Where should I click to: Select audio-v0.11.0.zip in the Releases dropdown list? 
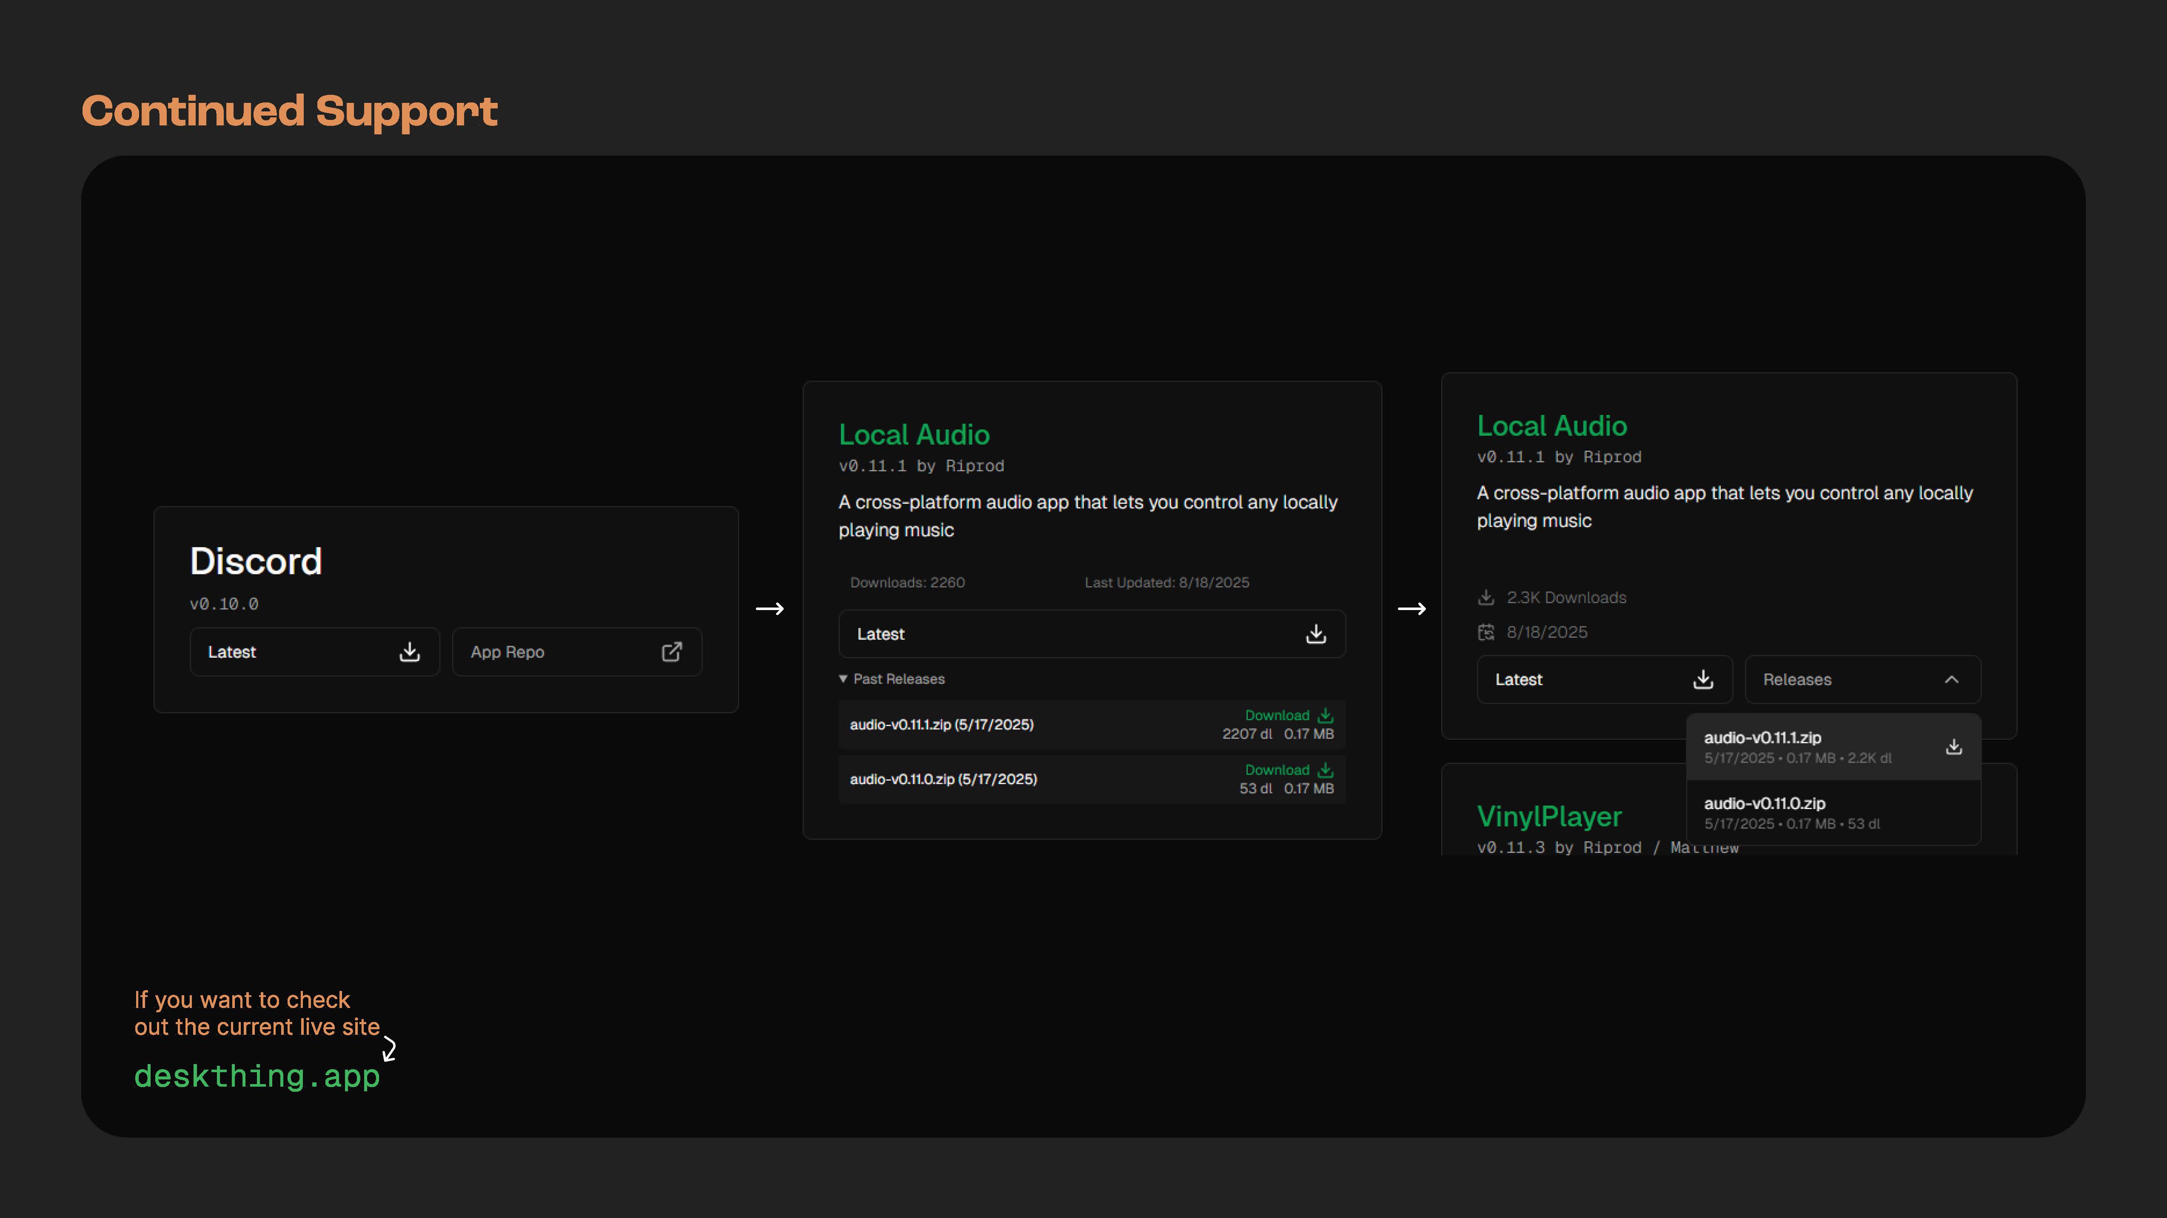[x=1765, y=803]
